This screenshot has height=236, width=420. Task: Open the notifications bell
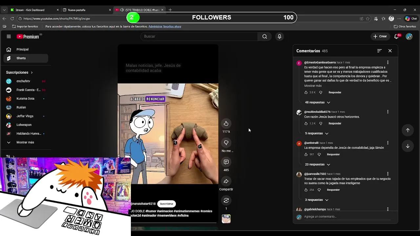[x=396, y=36]
